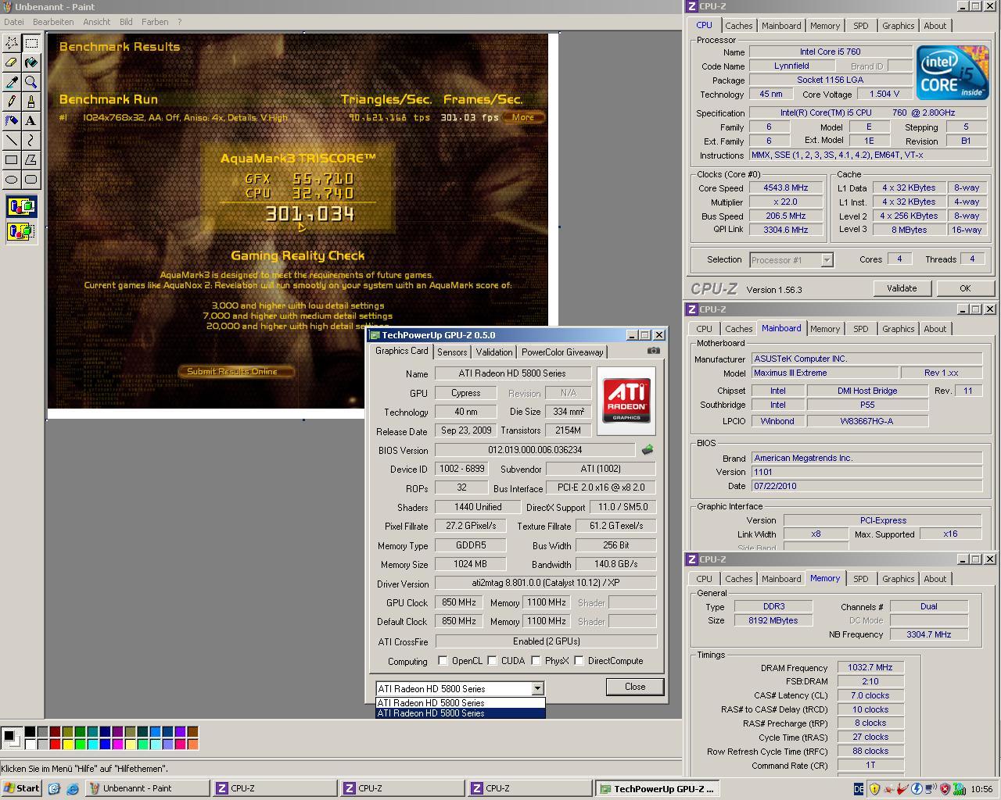Select the rectangular Select tool in Paint
This screenshot has height=800, width=1001.
[31, 43]
